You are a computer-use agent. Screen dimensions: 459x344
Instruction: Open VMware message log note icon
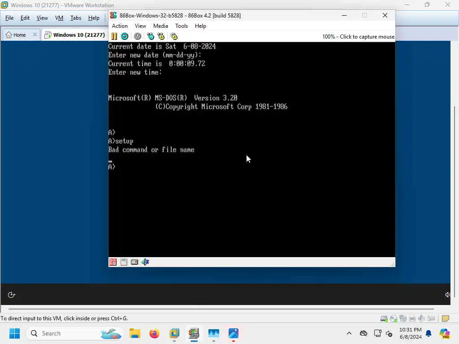pyautogui.click(x=445, y=318)
